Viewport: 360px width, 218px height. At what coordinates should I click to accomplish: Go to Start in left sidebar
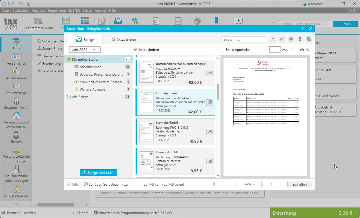(x=16, y=44)
